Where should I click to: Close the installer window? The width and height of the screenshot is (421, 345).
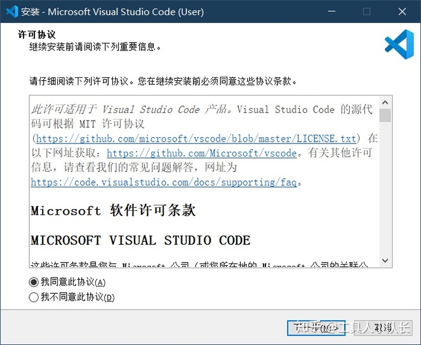[x=402, y=12]
